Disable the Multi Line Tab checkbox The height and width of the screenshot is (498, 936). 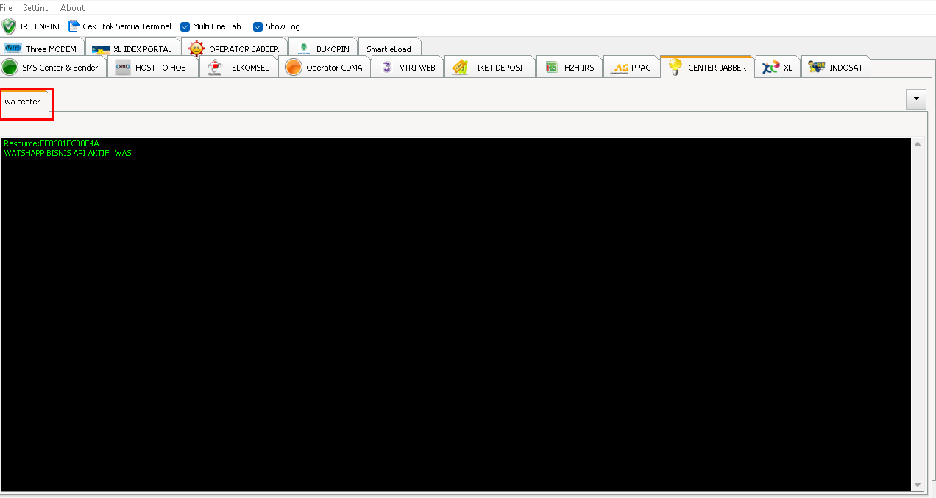tap(185, 26)
